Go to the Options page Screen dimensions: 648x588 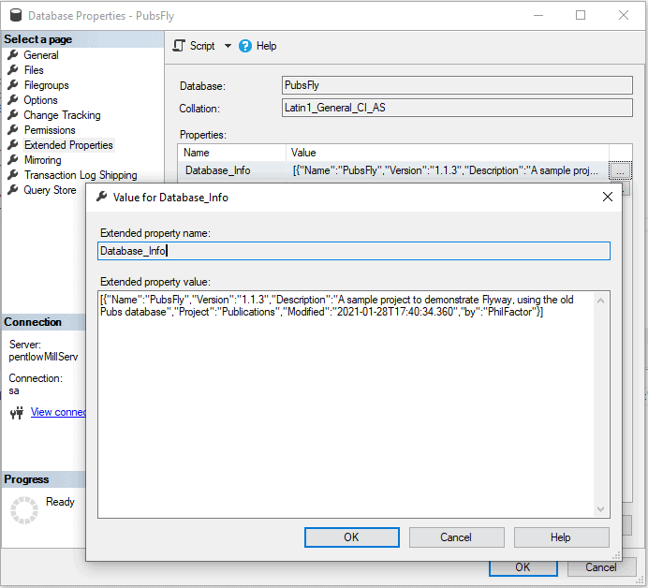tap(40, 100)
